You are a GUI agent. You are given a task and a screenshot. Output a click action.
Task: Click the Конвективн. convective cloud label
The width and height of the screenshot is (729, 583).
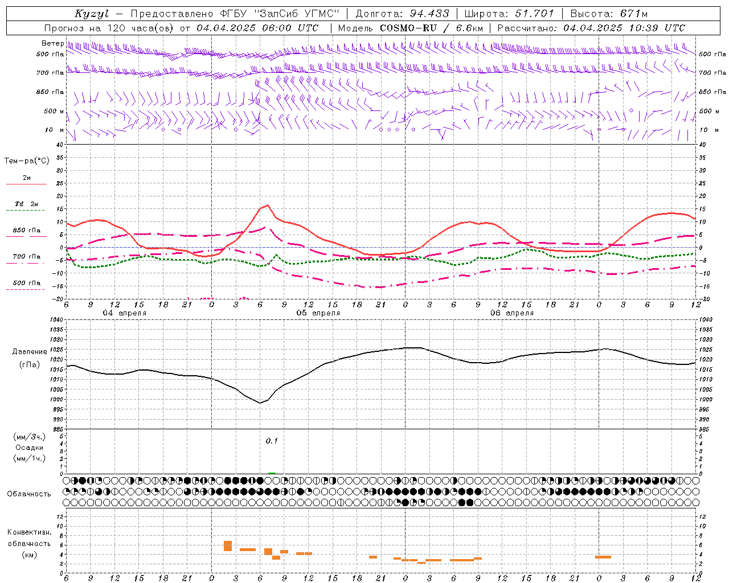tap(29, 532)
